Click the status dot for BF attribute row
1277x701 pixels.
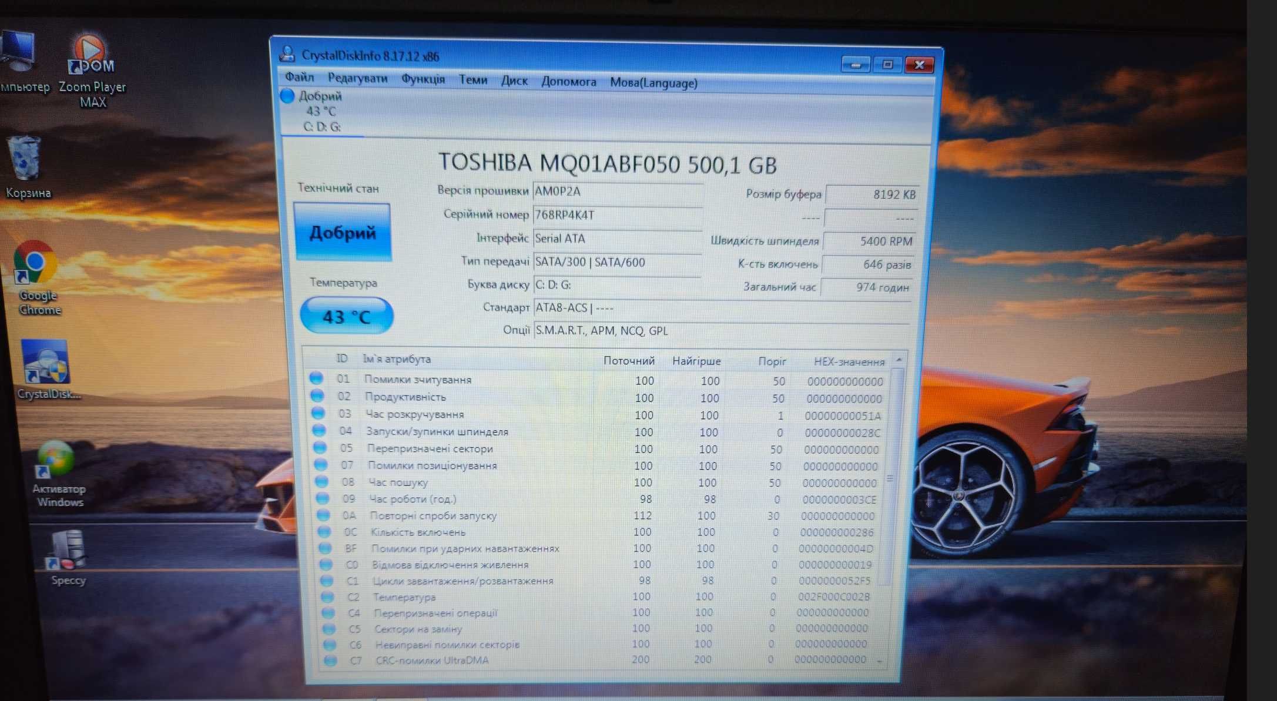(x=325, y=548)
